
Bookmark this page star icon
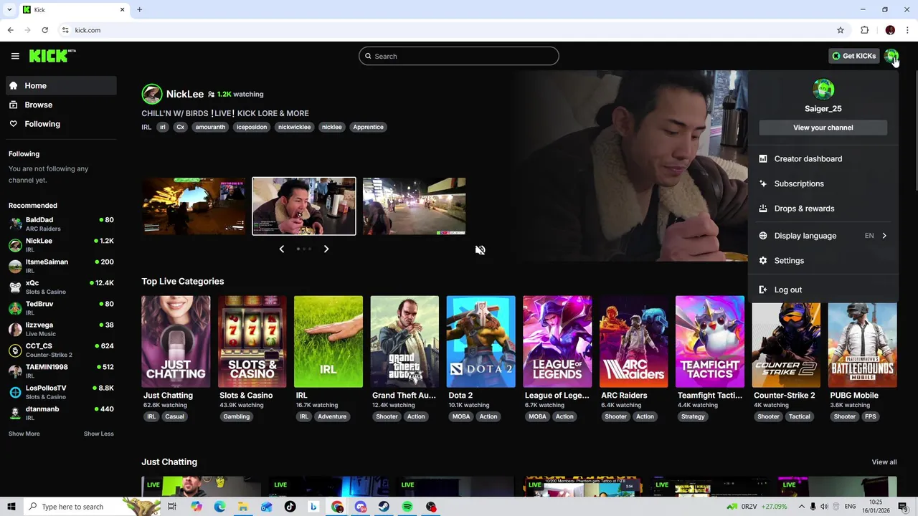(840, 30)
